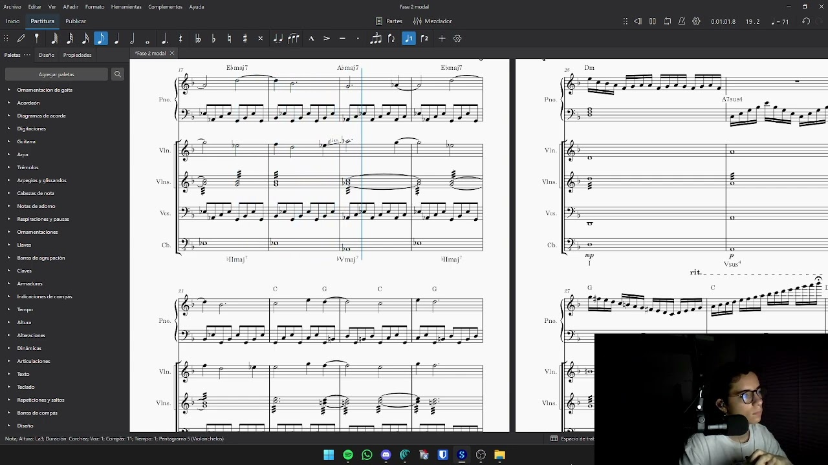
Task: Switch to Voice 2
Action: (x=424, y=39)
